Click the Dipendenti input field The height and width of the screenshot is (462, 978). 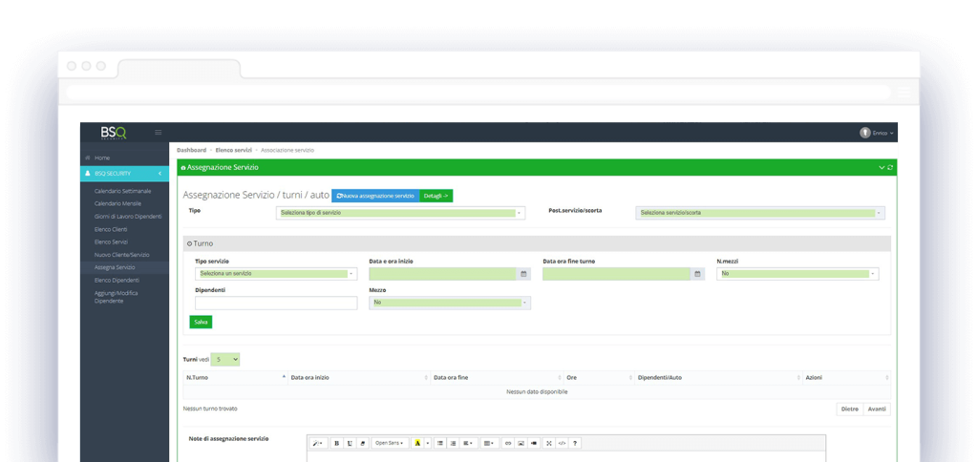tap(275, 303)
